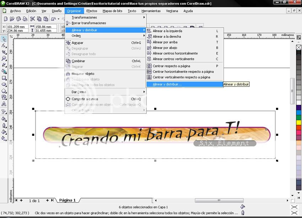Select the Text tool

[4, 104]
